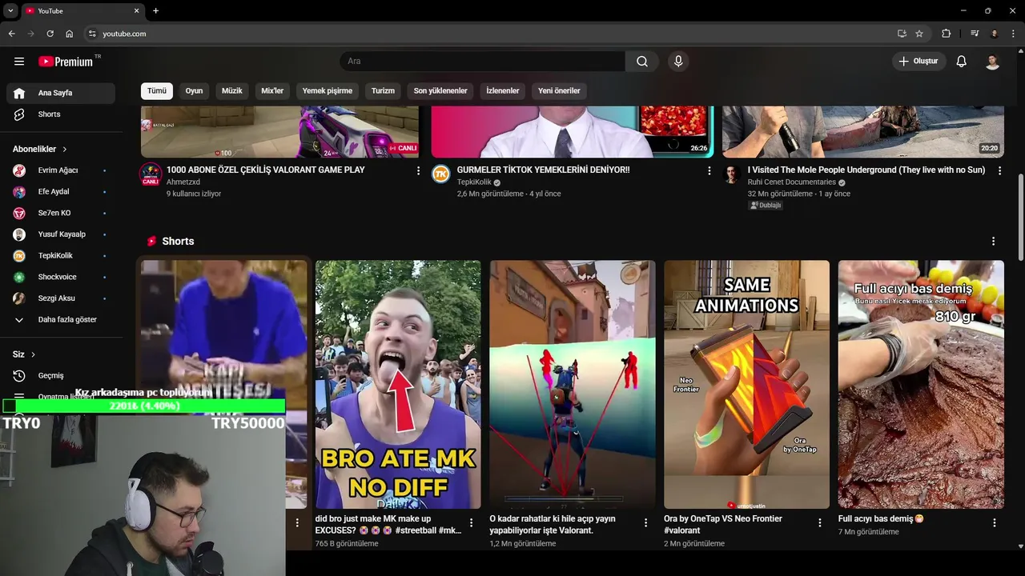Open options for 'Full acıyı bas demiş' short

click(994, 522)
